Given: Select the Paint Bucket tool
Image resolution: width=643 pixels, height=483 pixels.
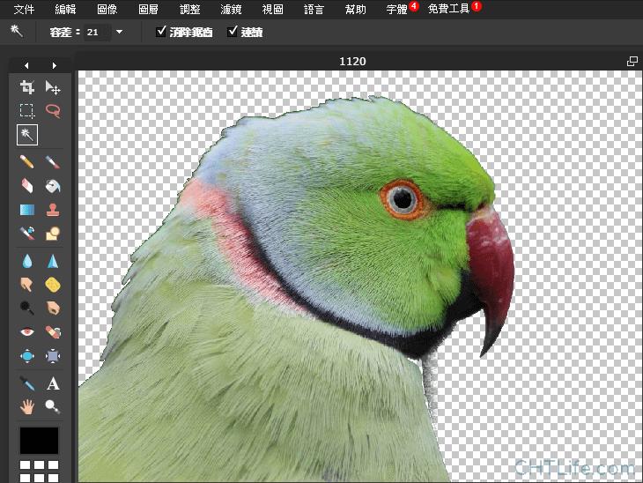Looking at the screenshot, I should click(53, 186).
